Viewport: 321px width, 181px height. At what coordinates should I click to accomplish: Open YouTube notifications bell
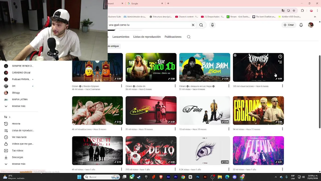(x=301, y=25)
